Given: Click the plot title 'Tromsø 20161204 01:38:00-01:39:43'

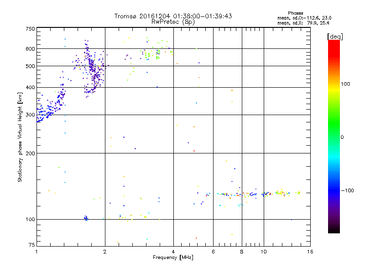Looking at the screenshot, I should point(173,16).
